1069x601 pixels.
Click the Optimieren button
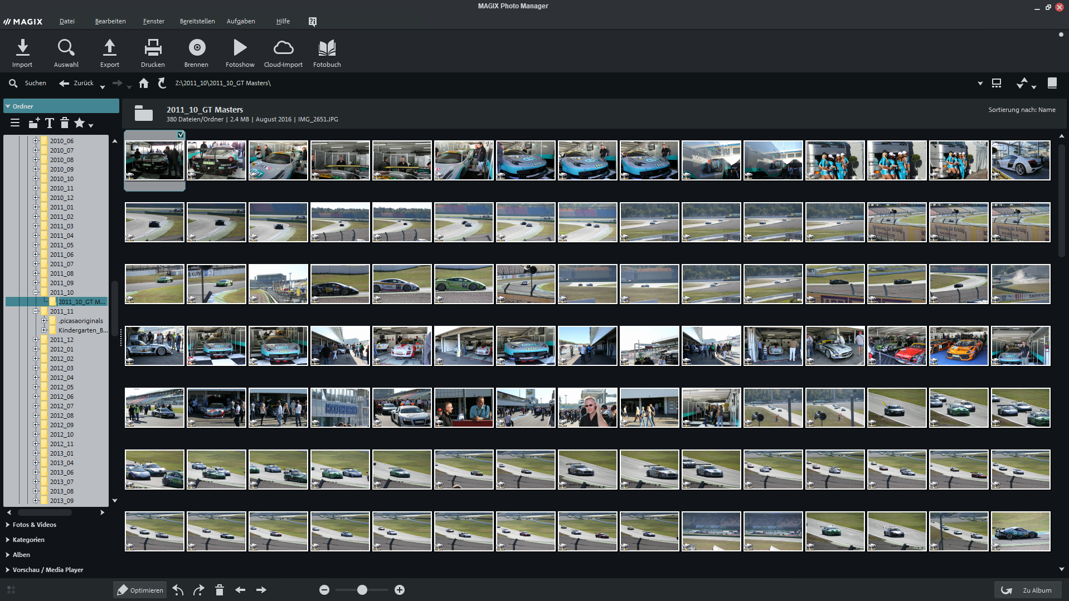click(x=140, y=590)
